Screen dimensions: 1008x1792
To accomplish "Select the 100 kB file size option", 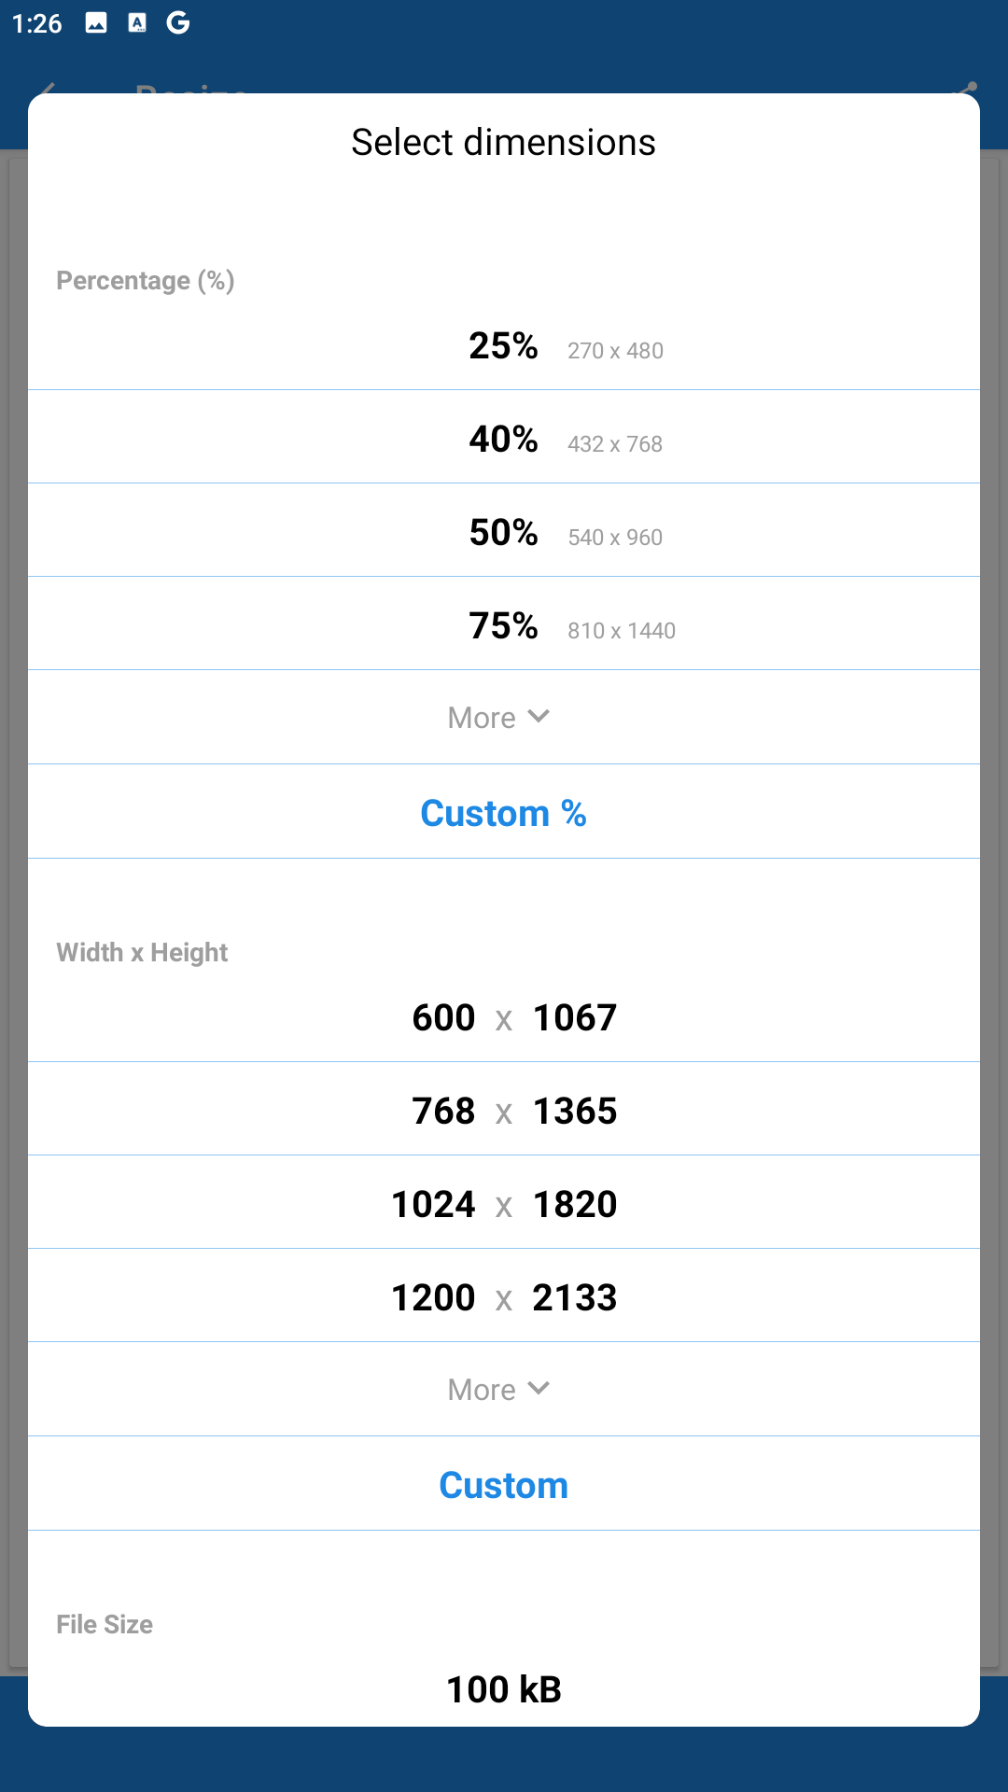I will (504, 1689).
